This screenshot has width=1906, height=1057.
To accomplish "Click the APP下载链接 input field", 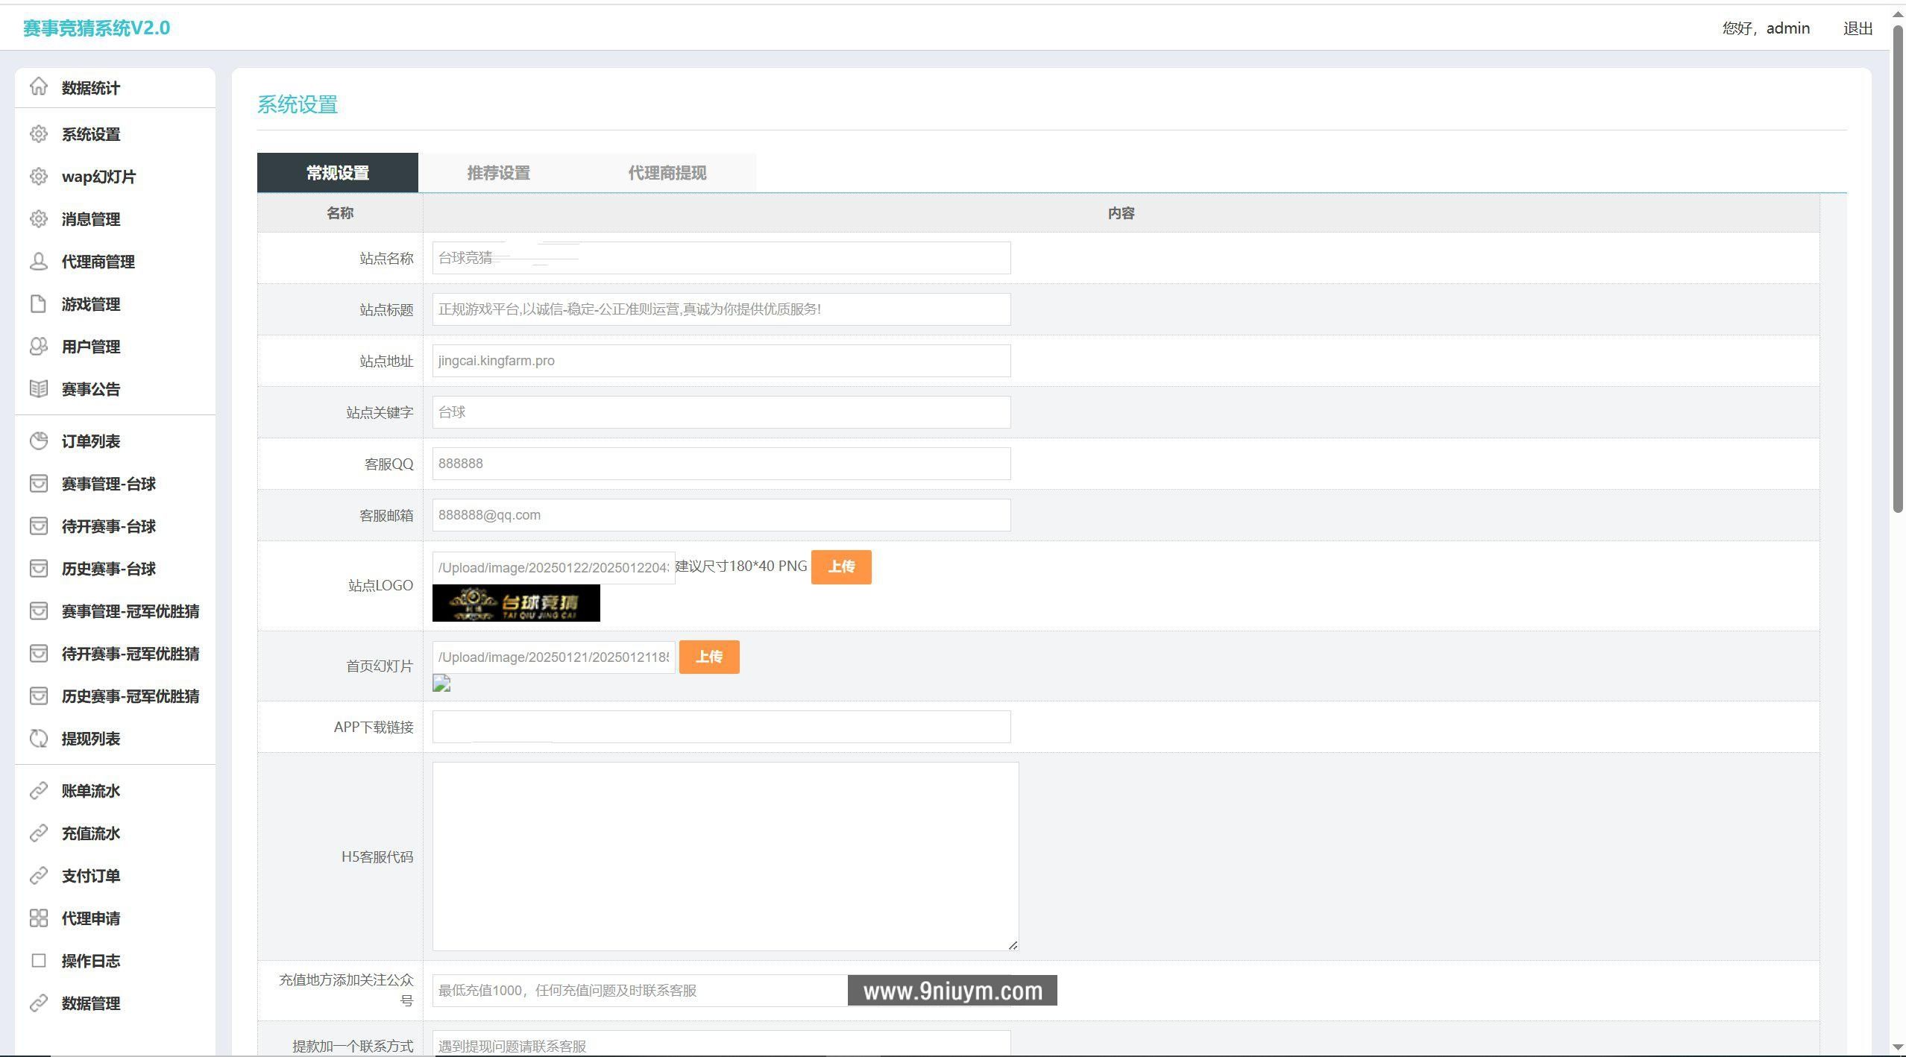I will [x=722, y=727].
